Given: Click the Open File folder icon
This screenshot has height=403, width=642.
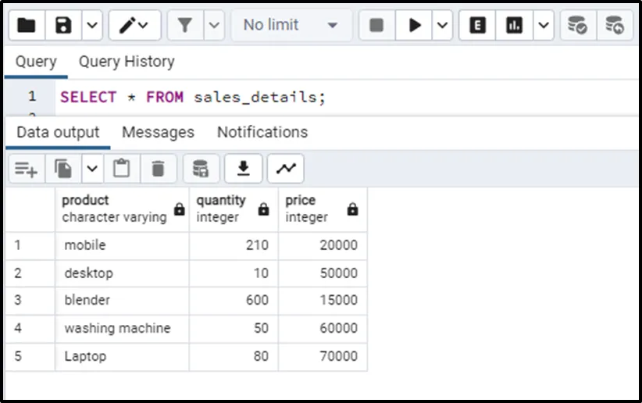Looking at the screenshot, I should 26,26.
